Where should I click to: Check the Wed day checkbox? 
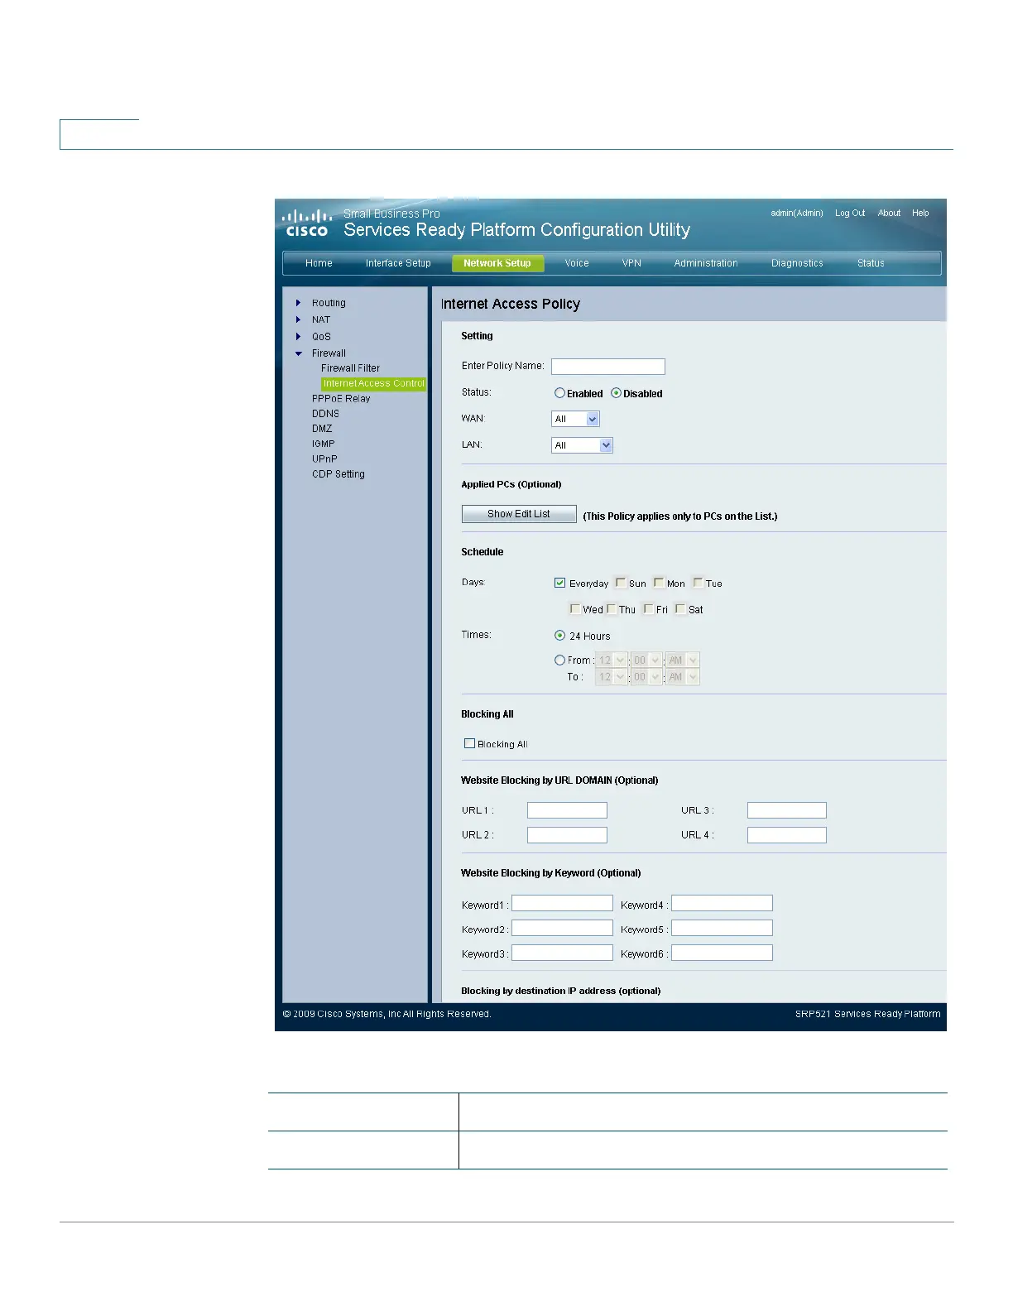tap(575, 609)
